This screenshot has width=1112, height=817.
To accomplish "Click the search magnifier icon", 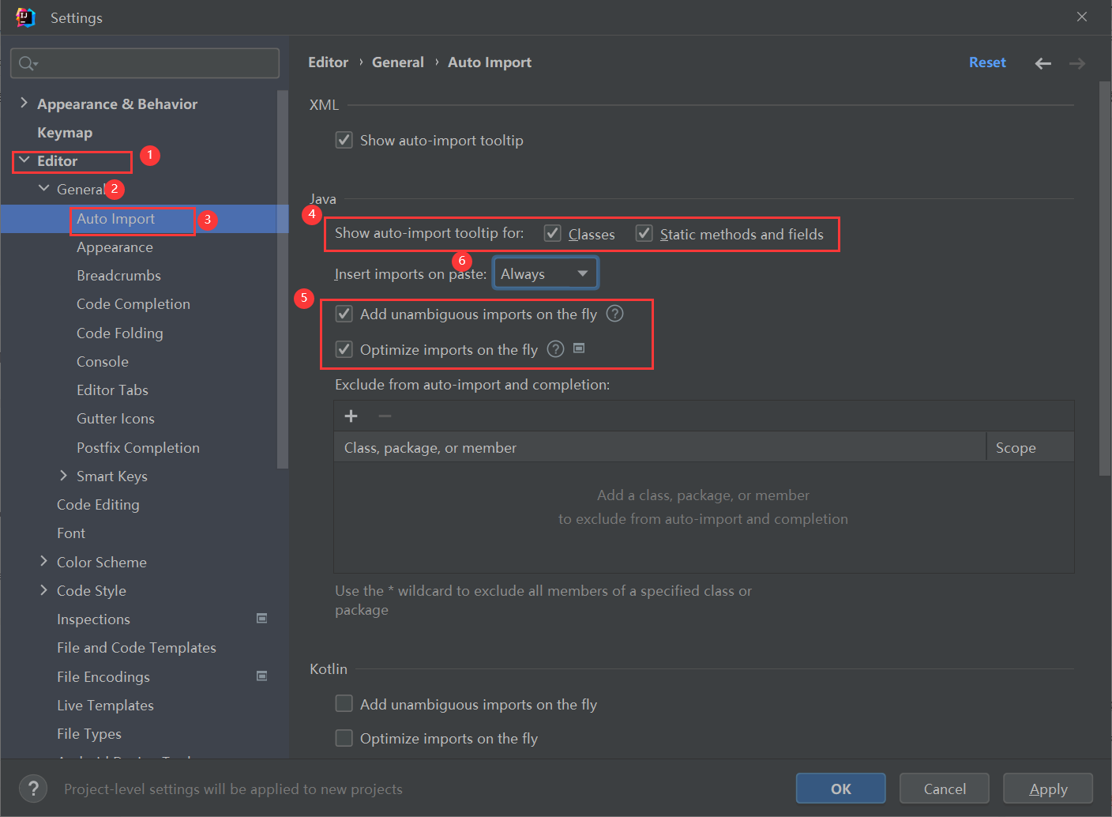I will [28, 63].
